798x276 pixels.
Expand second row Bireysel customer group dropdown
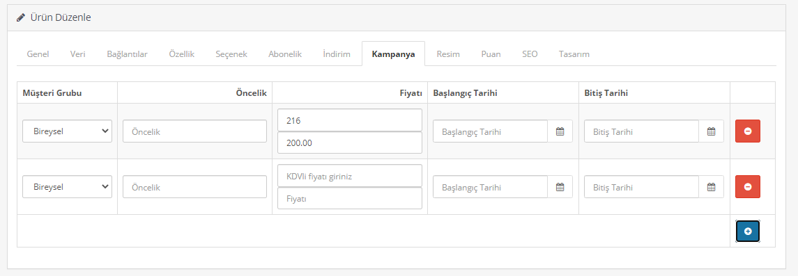[x=67, y=187]
